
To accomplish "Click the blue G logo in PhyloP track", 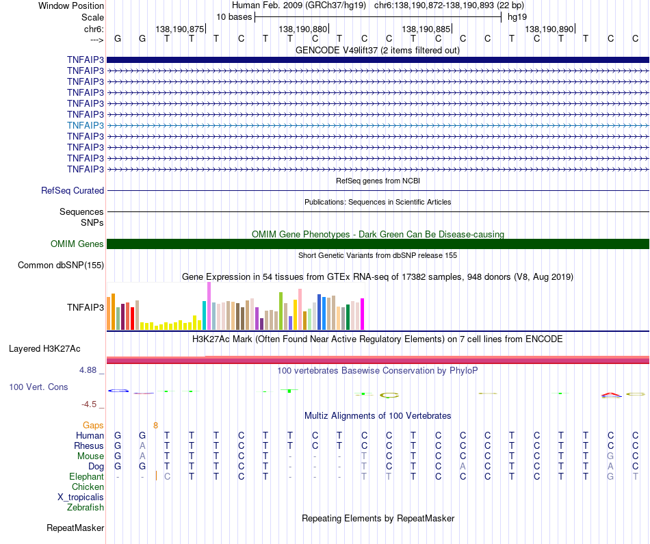I will click(x=118, y=391).
